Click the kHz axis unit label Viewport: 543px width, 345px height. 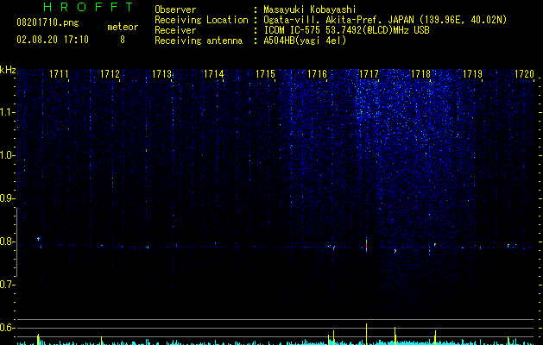pos(8,70)
